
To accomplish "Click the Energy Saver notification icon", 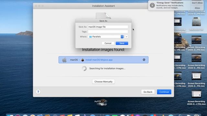I will [152, 5].
